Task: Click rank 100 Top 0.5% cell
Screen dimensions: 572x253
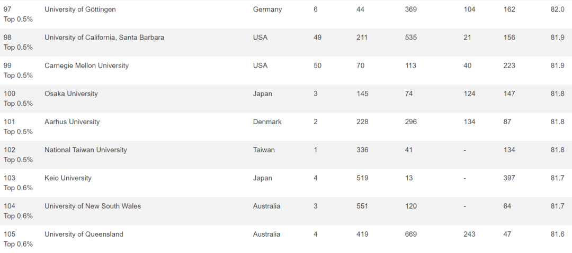Action: point(18,98)
